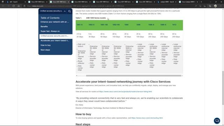Image resolution: width=224 pixels, height=126 pixels.
Task: Click the page vertical scrollbar thumb
Action: (x=223, y=88)
